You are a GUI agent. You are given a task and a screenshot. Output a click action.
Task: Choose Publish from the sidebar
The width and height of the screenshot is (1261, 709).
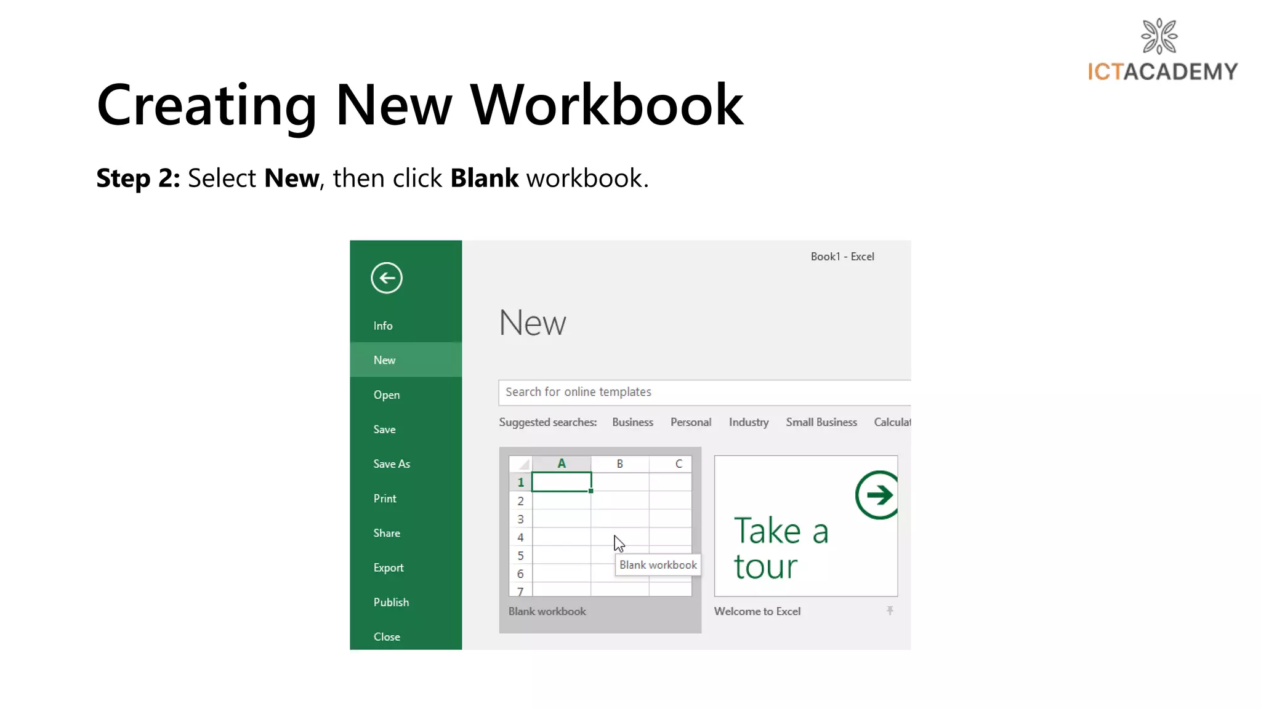coord(391,602)
